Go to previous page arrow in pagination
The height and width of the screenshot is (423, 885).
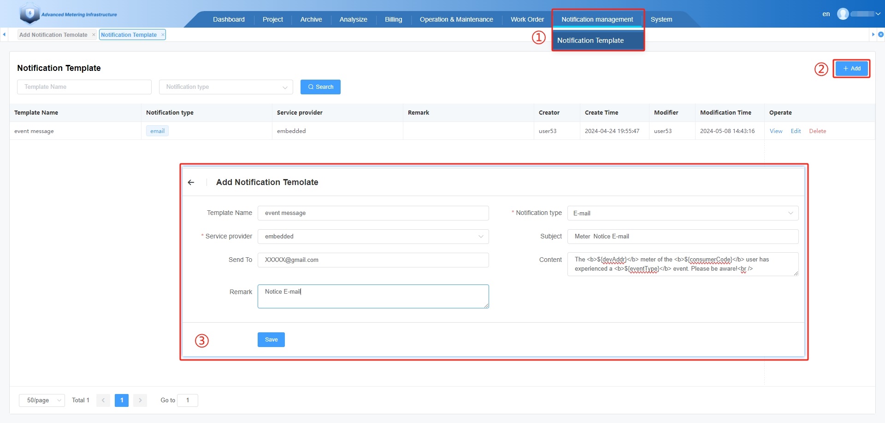coord(103,400)
